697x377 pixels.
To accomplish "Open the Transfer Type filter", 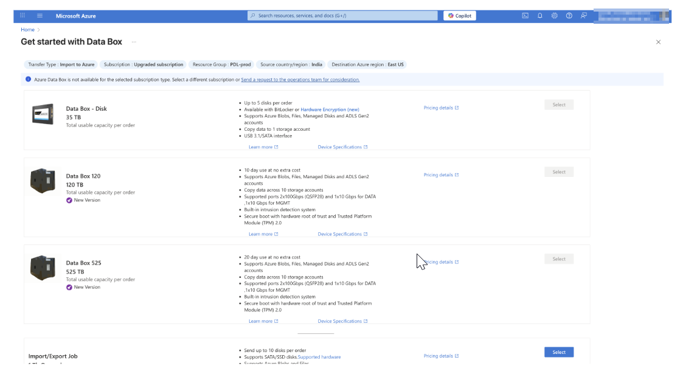I will pos(60,64).
